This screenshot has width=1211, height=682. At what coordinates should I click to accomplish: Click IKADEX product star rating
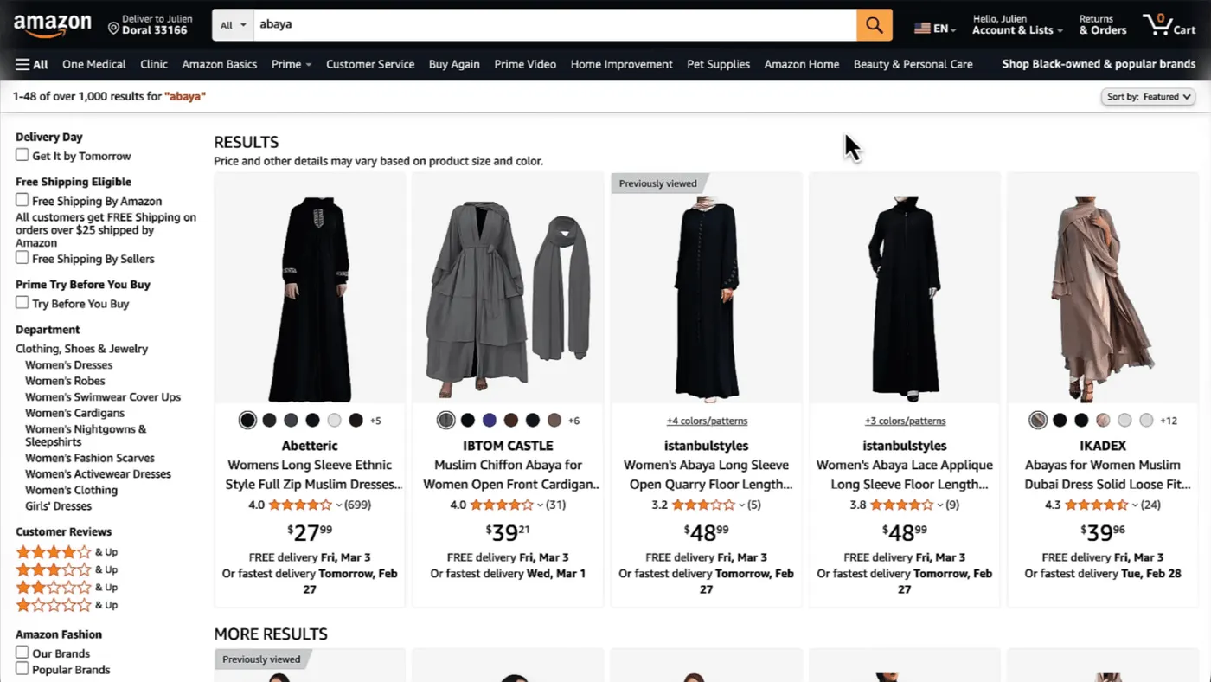[x=1097, y=505]
